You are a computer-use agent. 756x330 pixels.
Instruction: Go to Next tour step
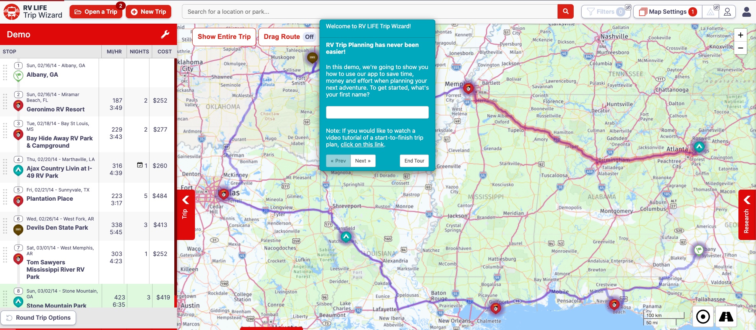pos(363,161)
